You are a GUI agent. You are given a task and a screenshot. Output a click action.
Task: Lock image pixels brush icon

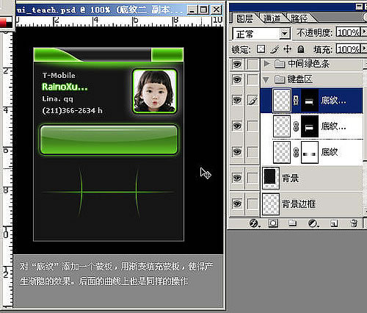[x=275, y=49]
